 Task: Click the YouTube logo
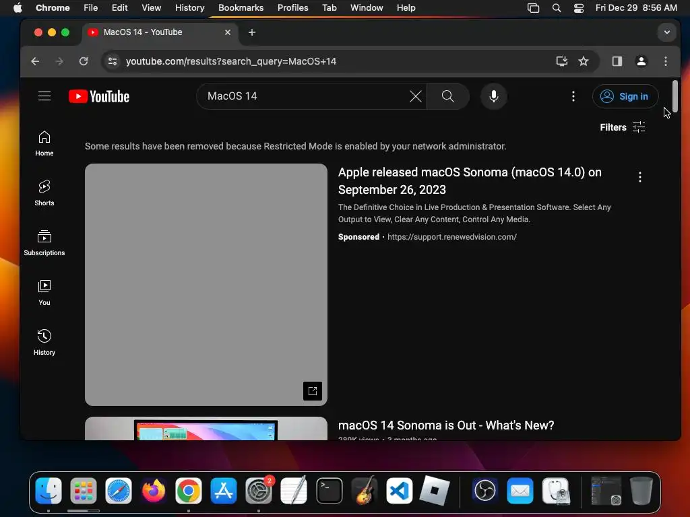tap(99, 96)
